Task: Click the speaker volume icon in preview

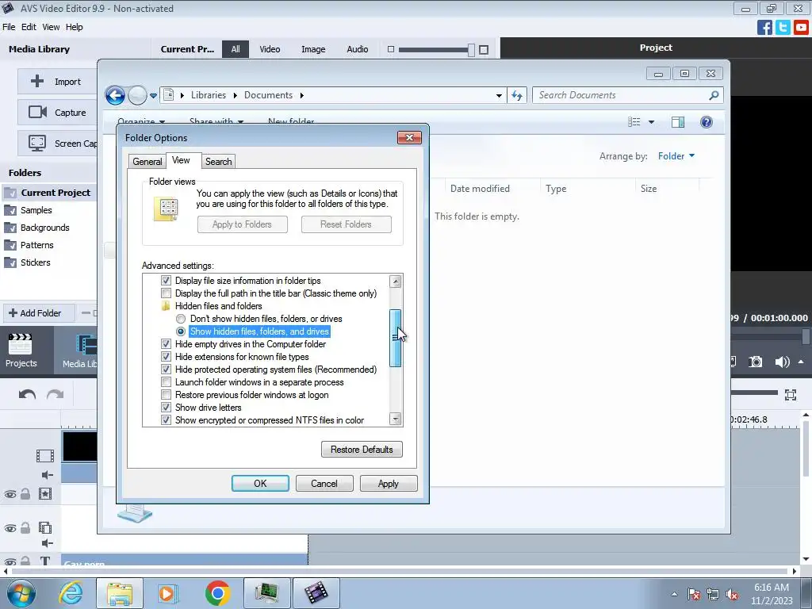Action: pos(782,362)
